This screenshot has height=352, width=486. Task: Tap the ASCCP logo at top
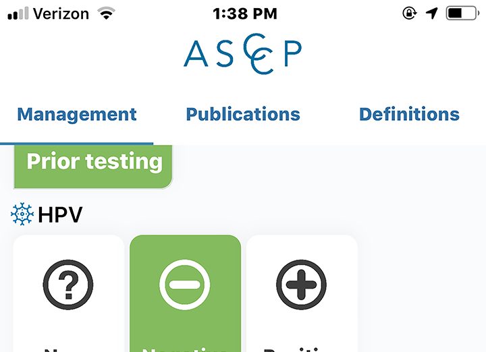tap(243, 54)
